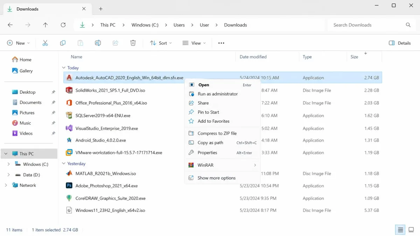The height and width of the screenshot is (236, 420).
Task: Choose Share in context menu
Action: click(223, 103)
